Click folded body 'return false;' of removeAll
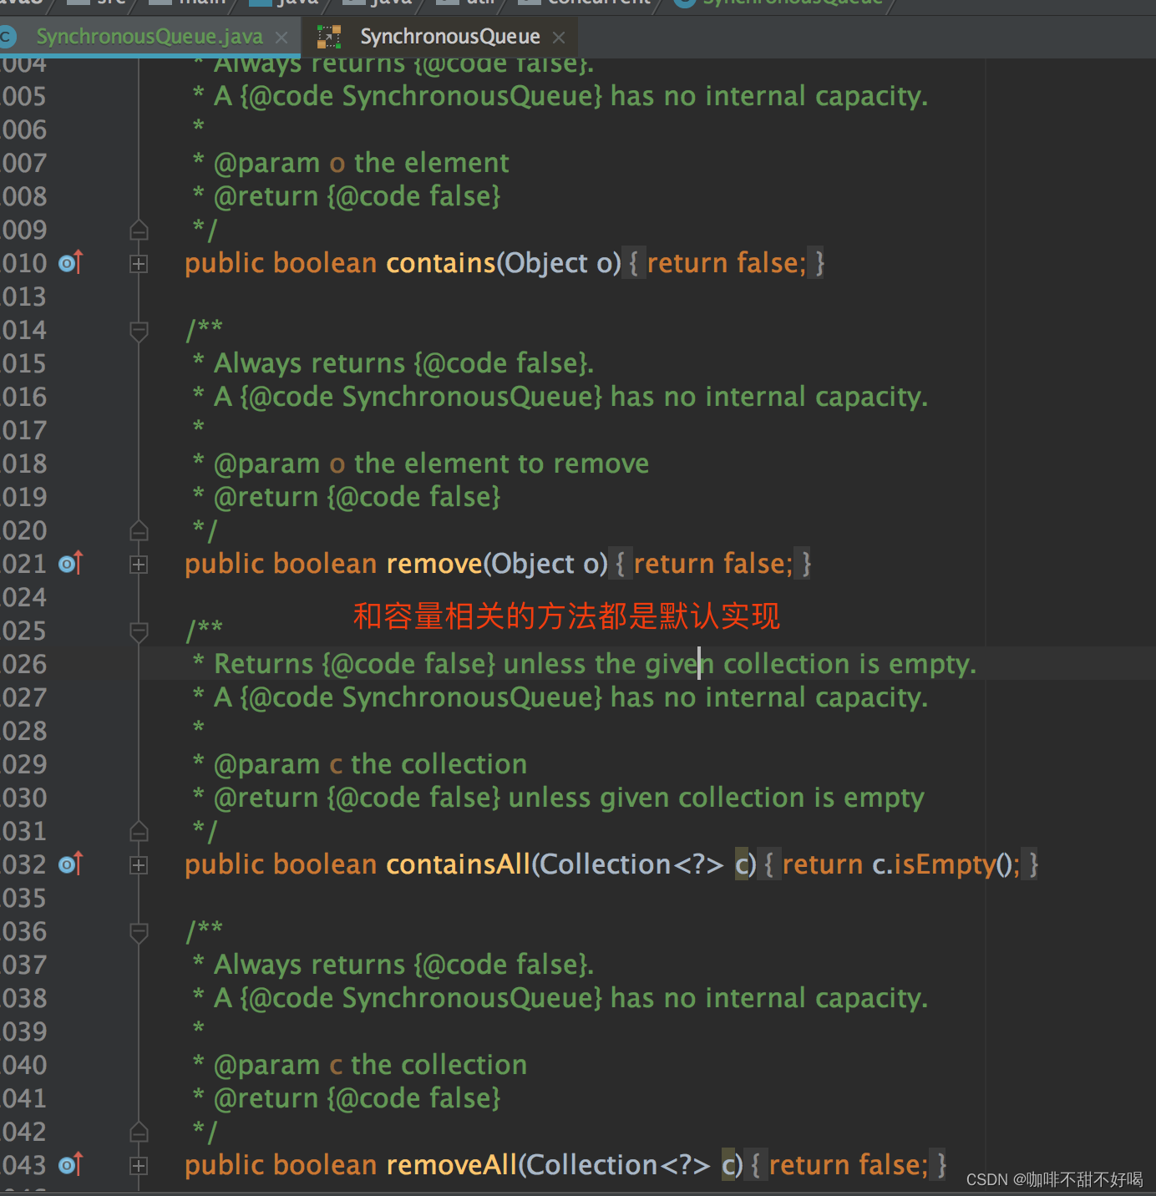 (849, 1165)
